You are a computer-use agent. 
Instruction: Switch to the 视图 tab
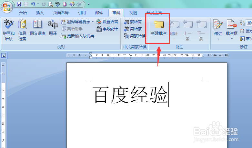point(133,13)
